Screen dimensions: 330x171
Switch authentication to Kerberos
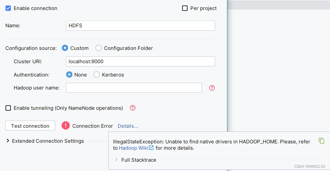pyautogui.click(x=97, y=75)
